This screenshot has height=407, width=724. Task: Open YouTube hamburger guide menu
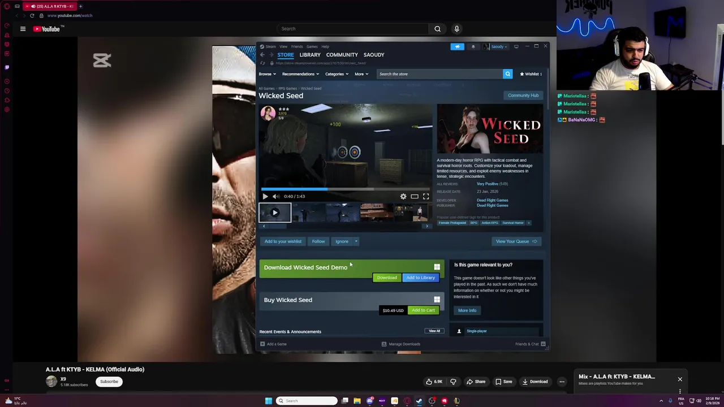point(23,29)
